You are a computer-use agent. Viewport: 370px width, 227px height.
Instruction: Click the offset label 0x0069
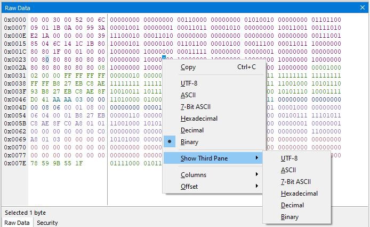[15, 139]
